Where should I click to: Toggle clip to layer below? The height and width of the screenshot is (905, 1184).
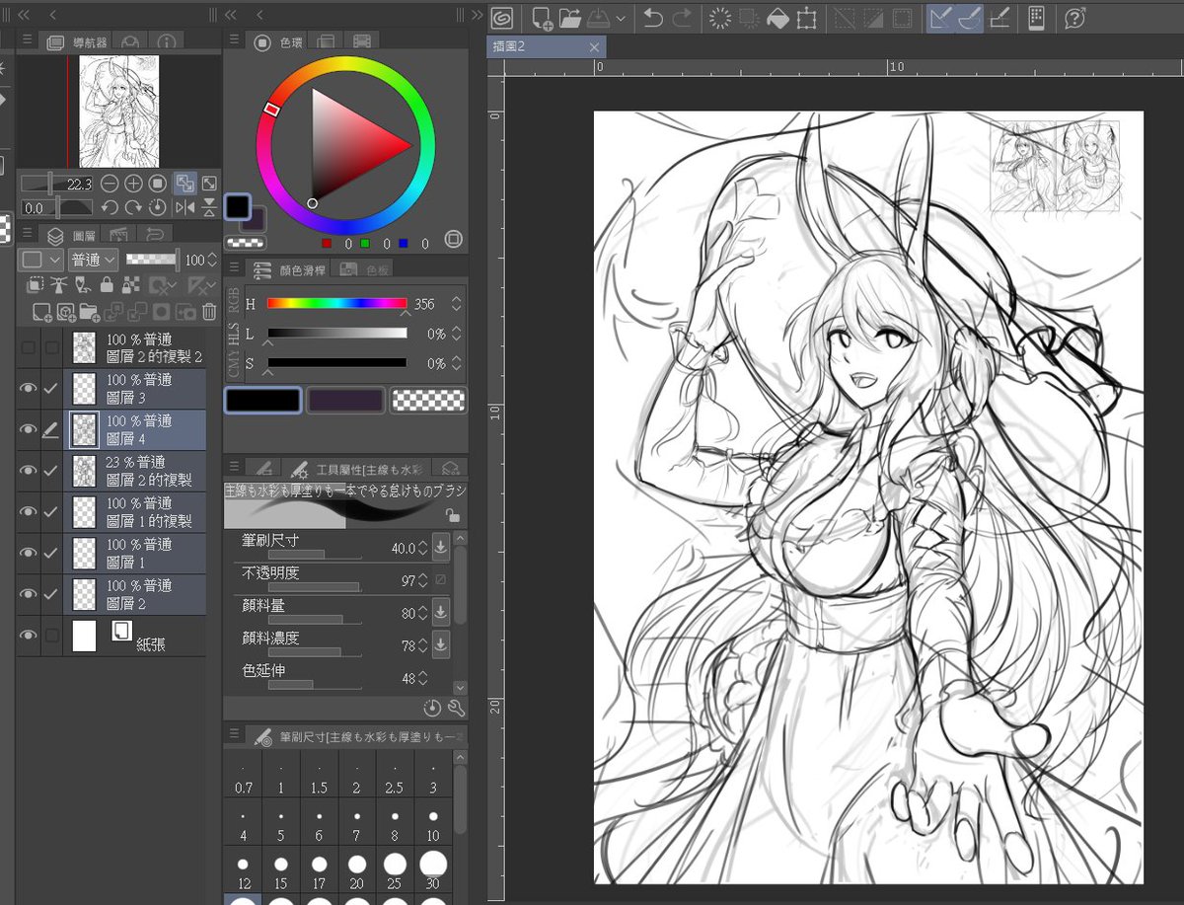tap(37, 285)
